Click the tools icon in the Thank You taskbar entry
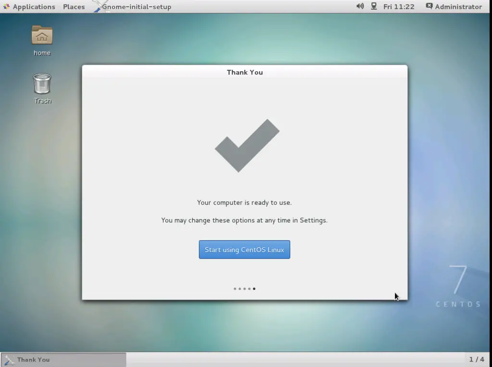This screenshot has height=367, width=492. (10, 360)
